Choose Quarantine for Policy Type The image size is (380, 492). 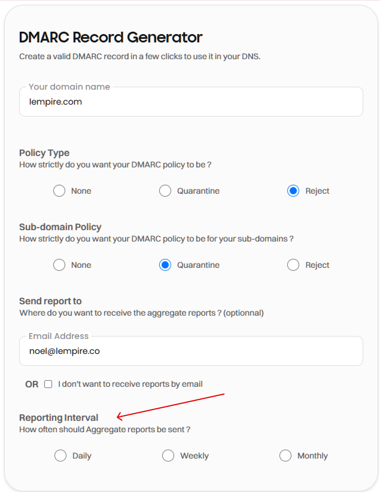[165, 191]
